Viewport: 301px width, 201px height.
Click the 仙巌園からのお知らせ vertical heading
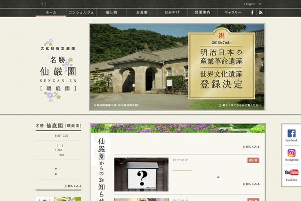pyautogui.click(x=101, y=169)
